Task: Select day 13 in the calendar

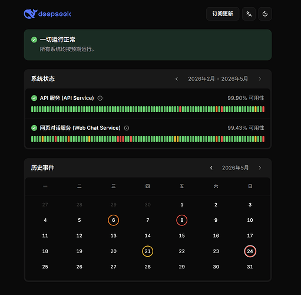Action: 114,235
